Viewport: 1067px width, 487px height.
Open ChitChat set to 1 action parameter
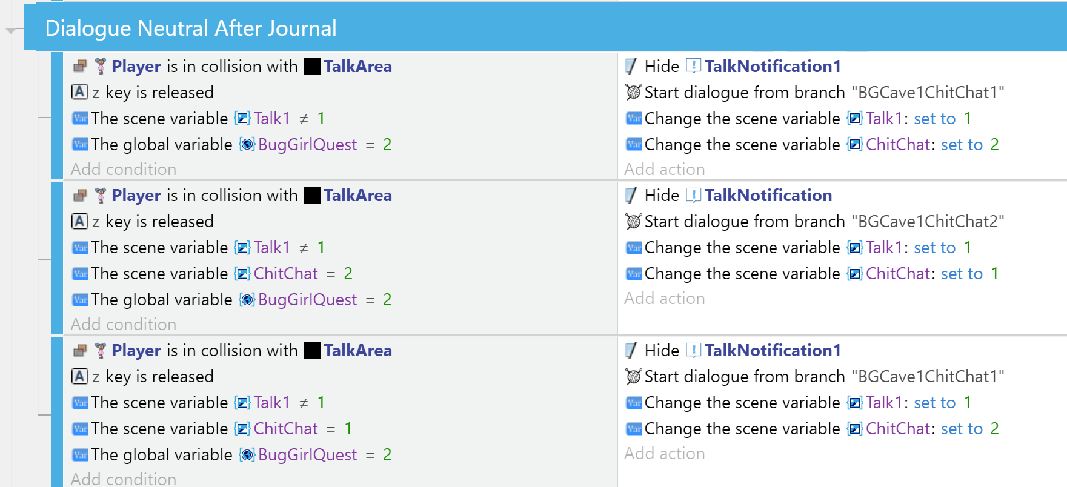click(932, 274)
